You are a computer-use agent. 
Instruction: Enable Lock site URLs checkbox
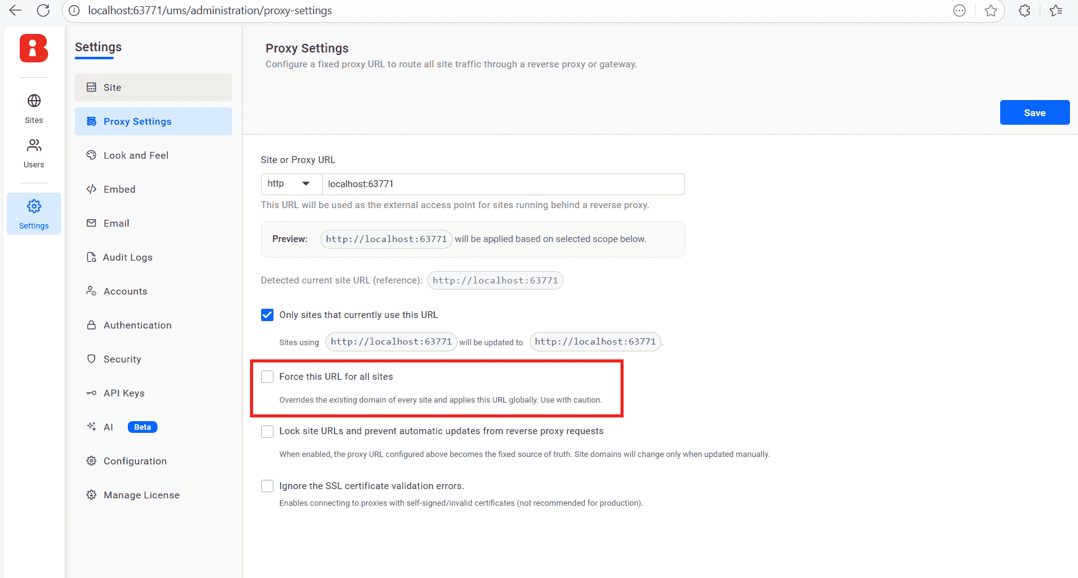pos(267,431)
